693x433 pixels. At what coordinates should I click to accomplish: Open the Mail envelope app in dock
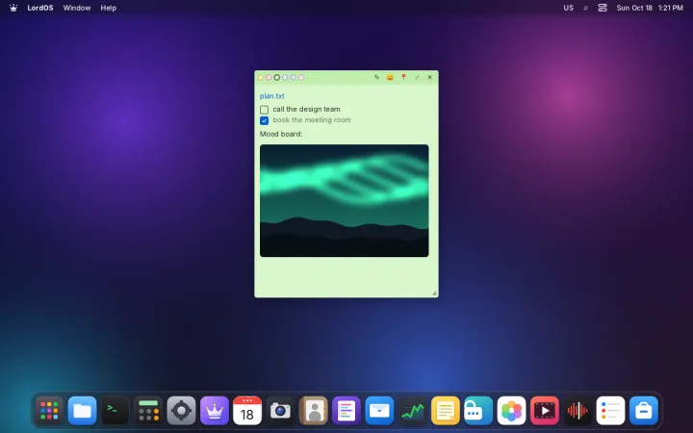379,411
